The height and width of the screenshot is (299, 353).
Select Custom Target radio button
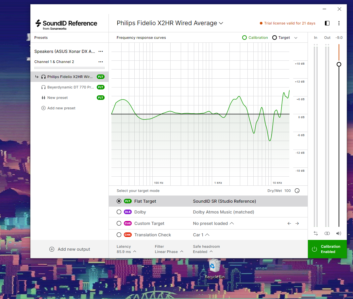pyautogui.click(x=119, y=224)
